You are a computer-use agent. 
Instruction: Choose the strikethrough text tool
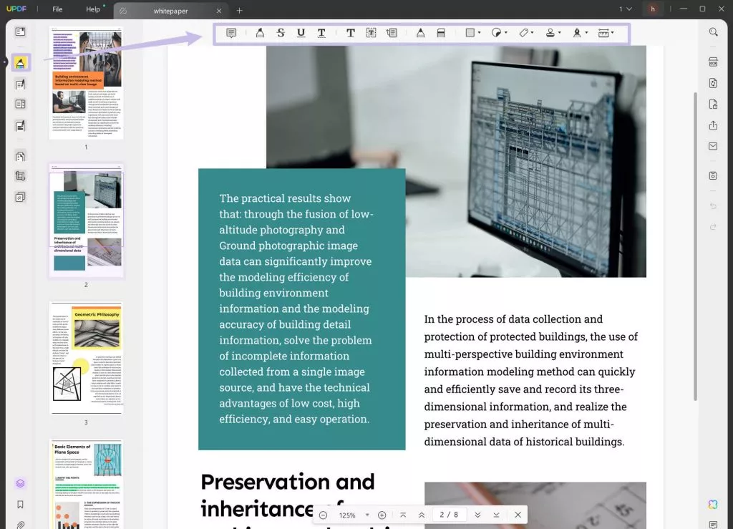[x=281, y=33]
